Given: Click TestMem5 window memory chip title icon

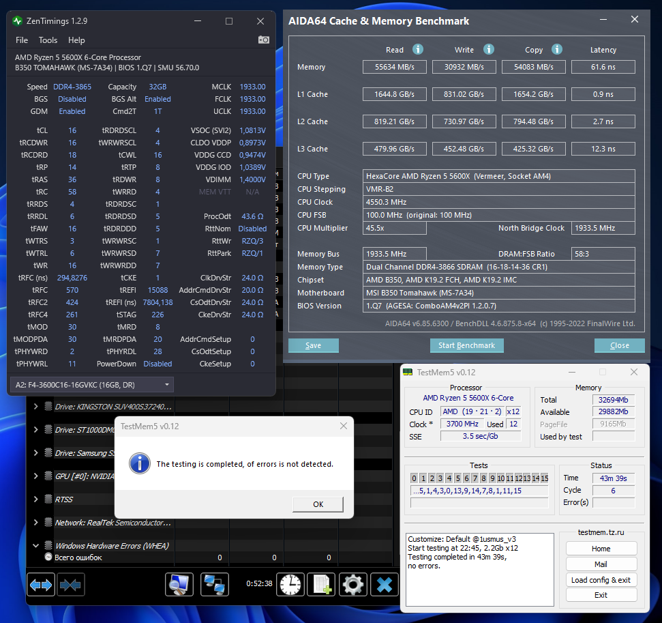Looking at the screenshot, I should 408,372.
